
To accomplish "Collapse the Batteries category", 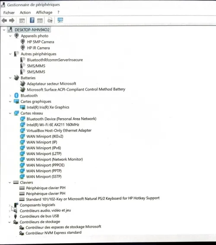I will (10, 77).
